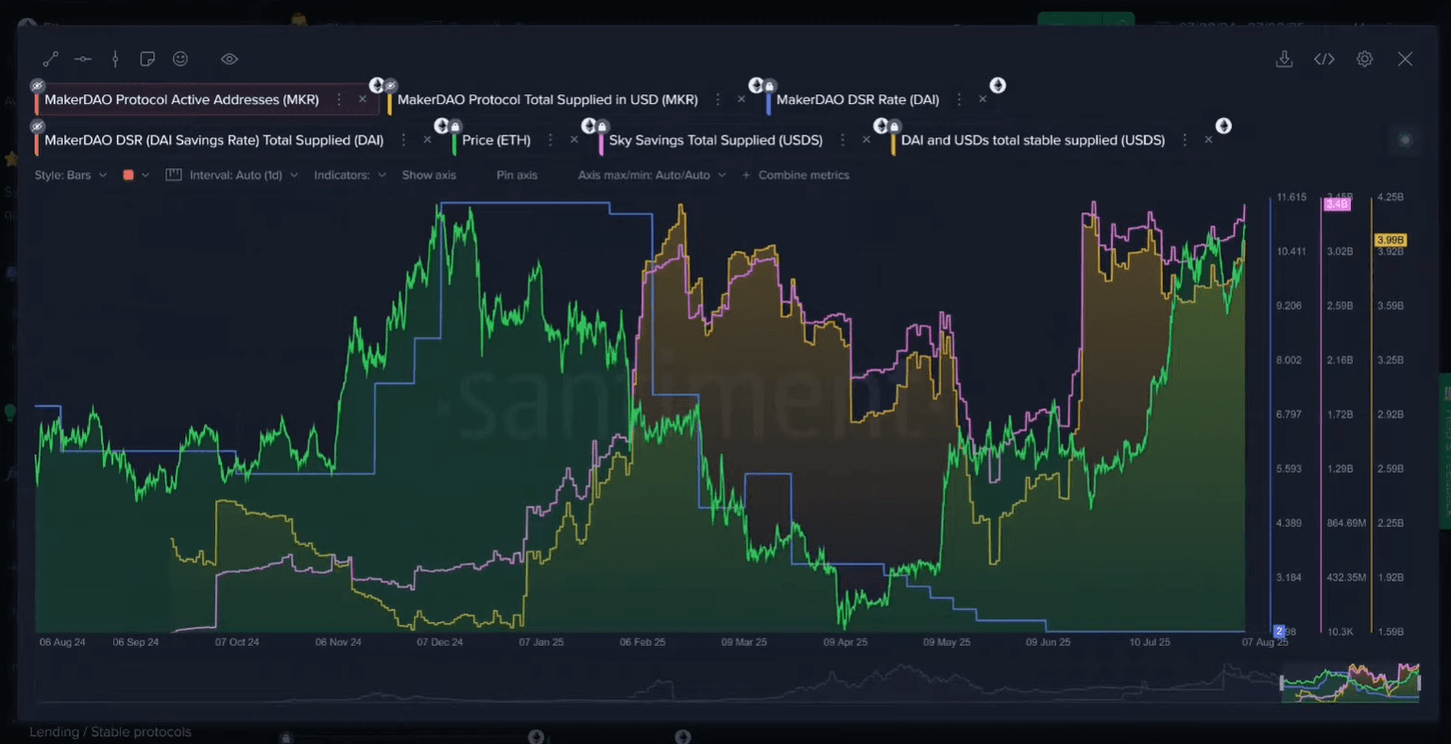Click the download chart icon
The width and height of the screenshot is (1451, 744).
pos(1284,59)
